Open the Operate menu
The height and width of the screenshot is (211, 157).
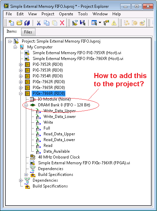66,14
